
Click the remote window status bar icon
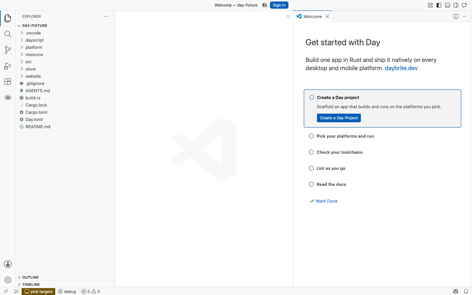click(x=6, y=291)
